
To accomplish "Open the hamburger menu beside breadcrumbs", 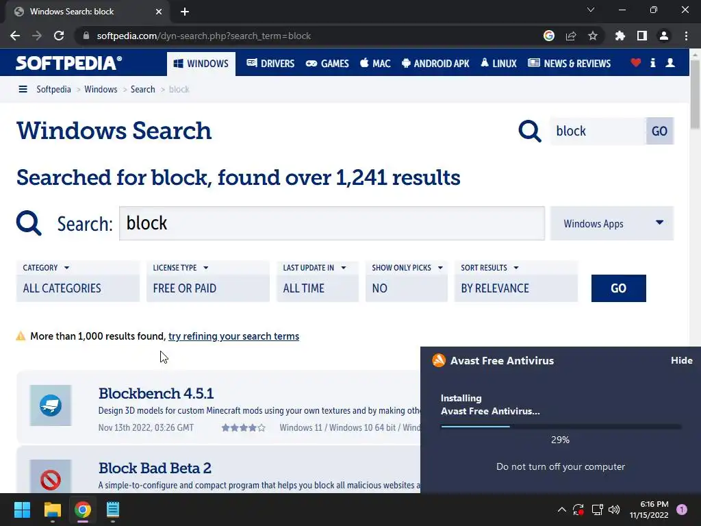I will (23, 89).
